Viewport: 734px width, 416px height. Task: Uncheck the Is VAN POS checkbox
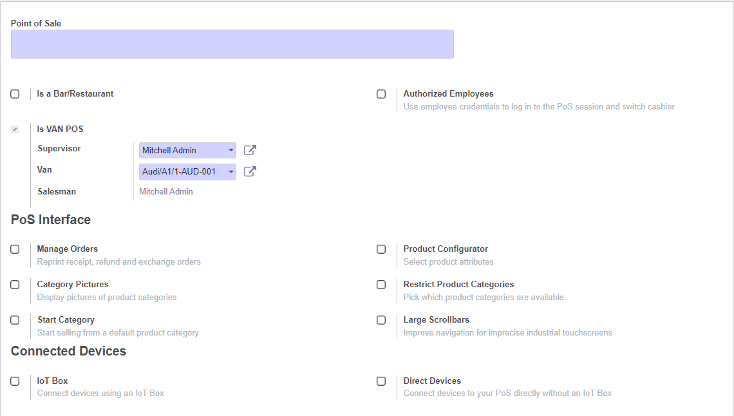pos(15,129)
